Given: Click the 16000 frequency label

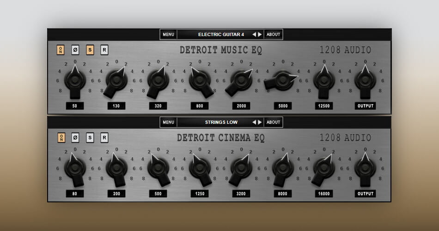Looking at the screenshot, I should click(324, 194).
